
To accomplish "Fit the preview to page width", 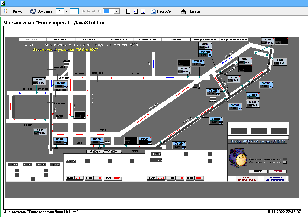I will tap(136, 11).
